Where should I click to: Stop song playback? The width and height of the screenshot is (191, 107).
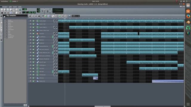39,16
